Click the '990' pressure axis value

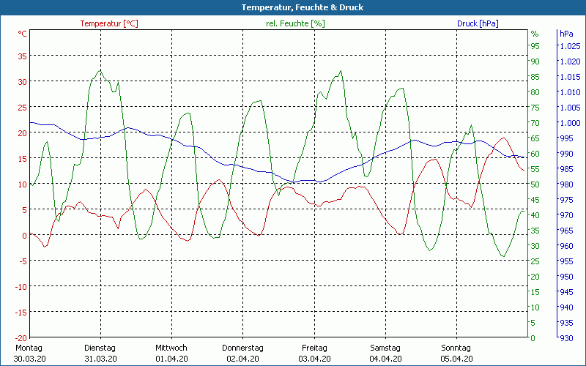(x=566, y=154)
